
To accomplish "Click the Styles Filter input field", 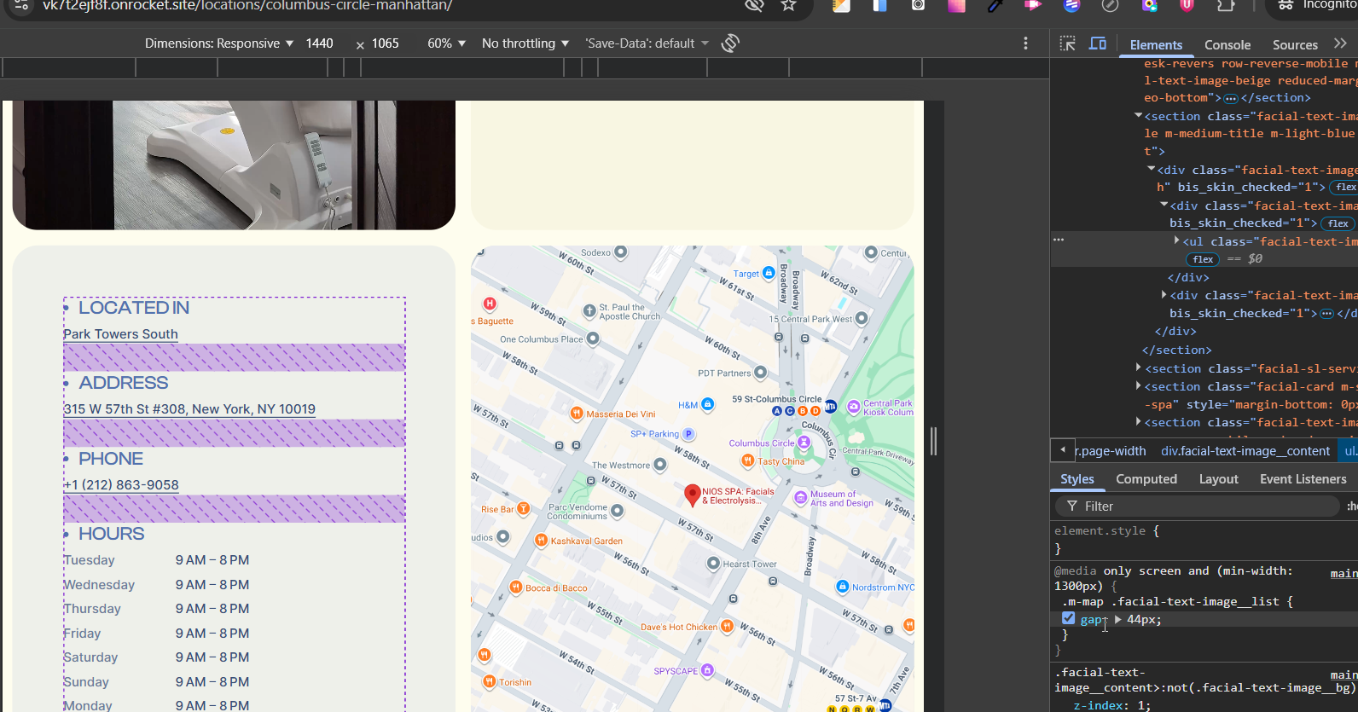I will 1203,507.
